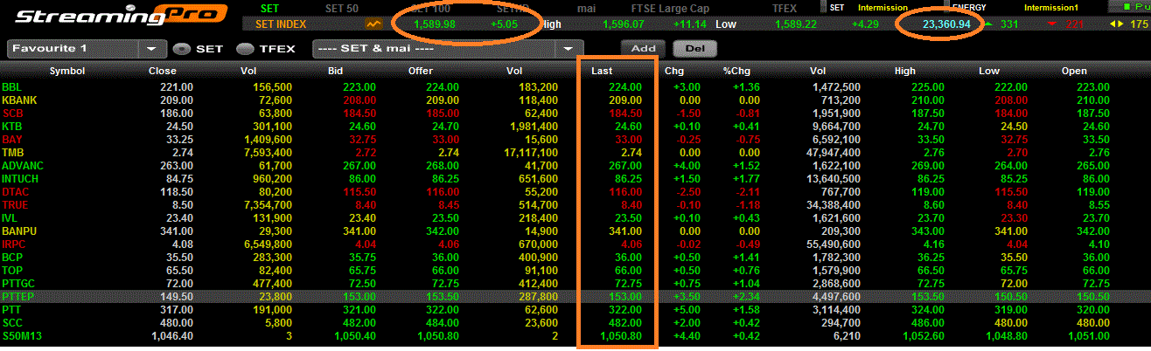
Task: Switch to the mai tab
Action: pyautogui.click(x=588, y=8)
